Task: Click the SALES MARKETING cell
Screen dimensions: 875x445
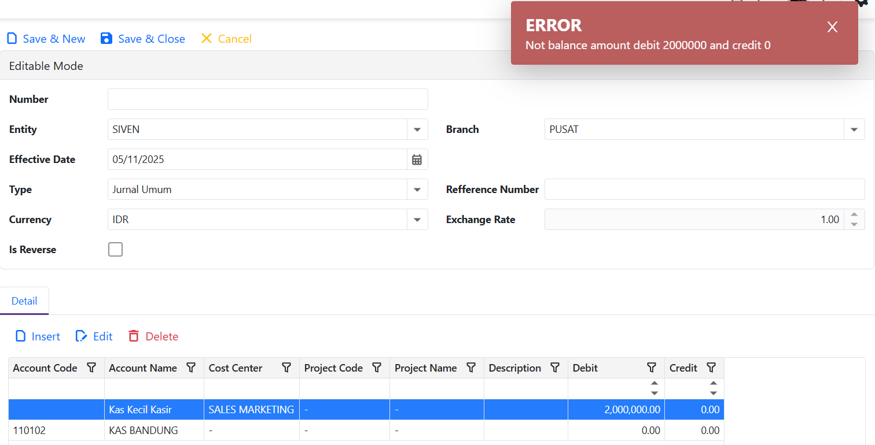Action: tap(252, 410)
